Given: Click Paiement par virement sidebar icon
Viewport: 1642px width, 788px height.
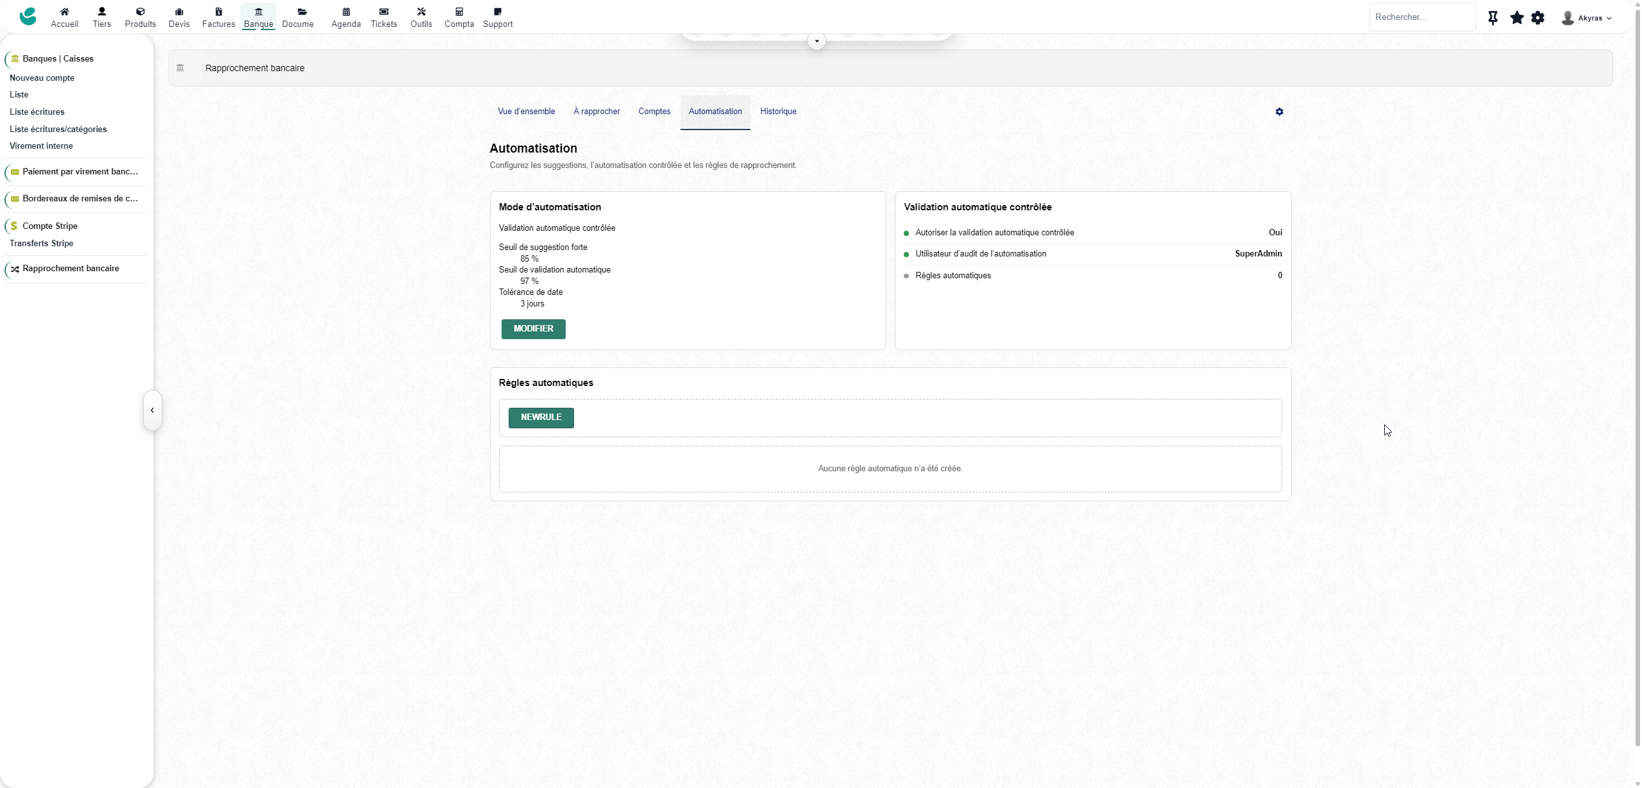Looking at the screenshot, I should click(x=15, y=172).
